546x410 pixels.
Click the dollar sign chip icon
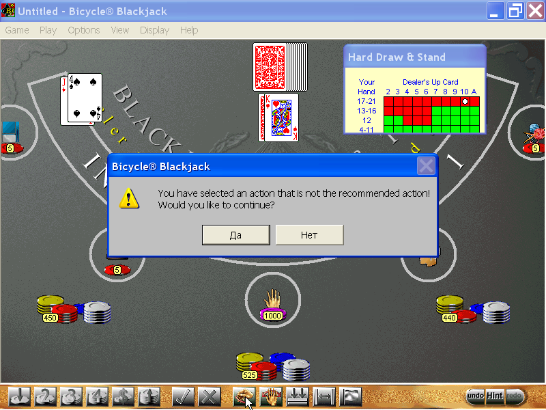pyautogui.click(x=123, y=396)
